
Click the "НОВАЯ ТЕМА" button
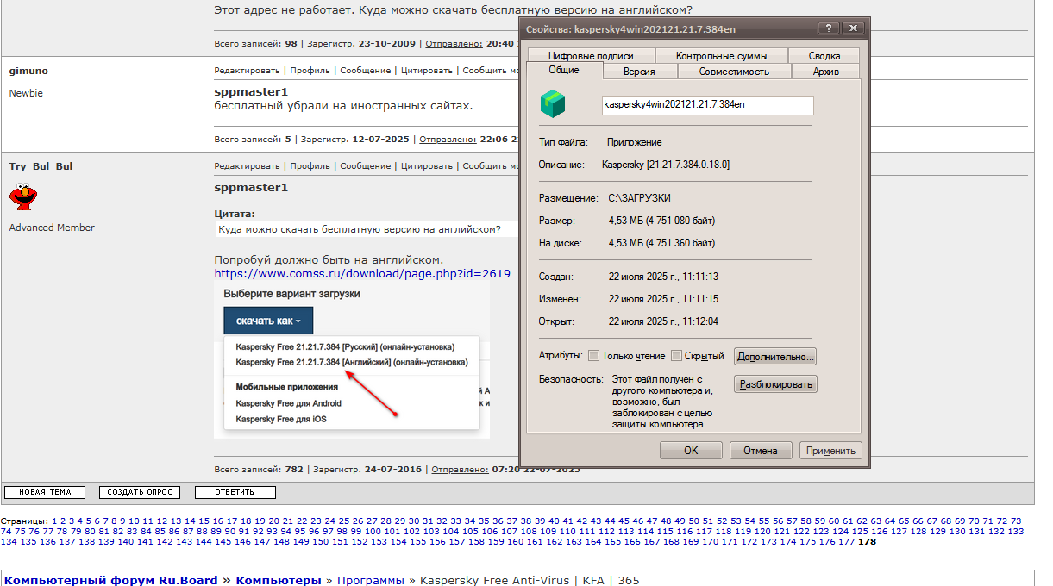pos(45,493)
